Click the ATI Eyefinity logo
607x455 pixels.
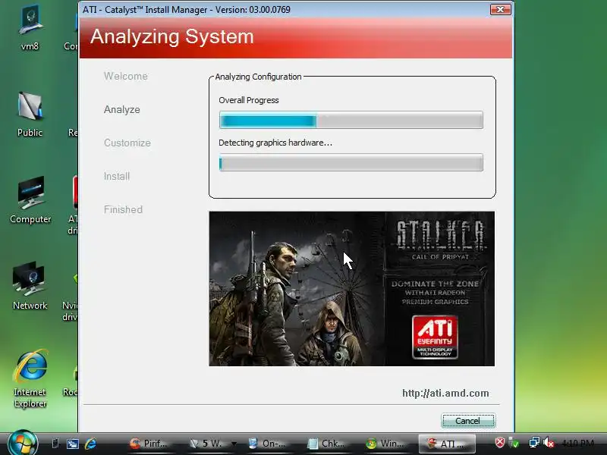[x=435, y=337]
